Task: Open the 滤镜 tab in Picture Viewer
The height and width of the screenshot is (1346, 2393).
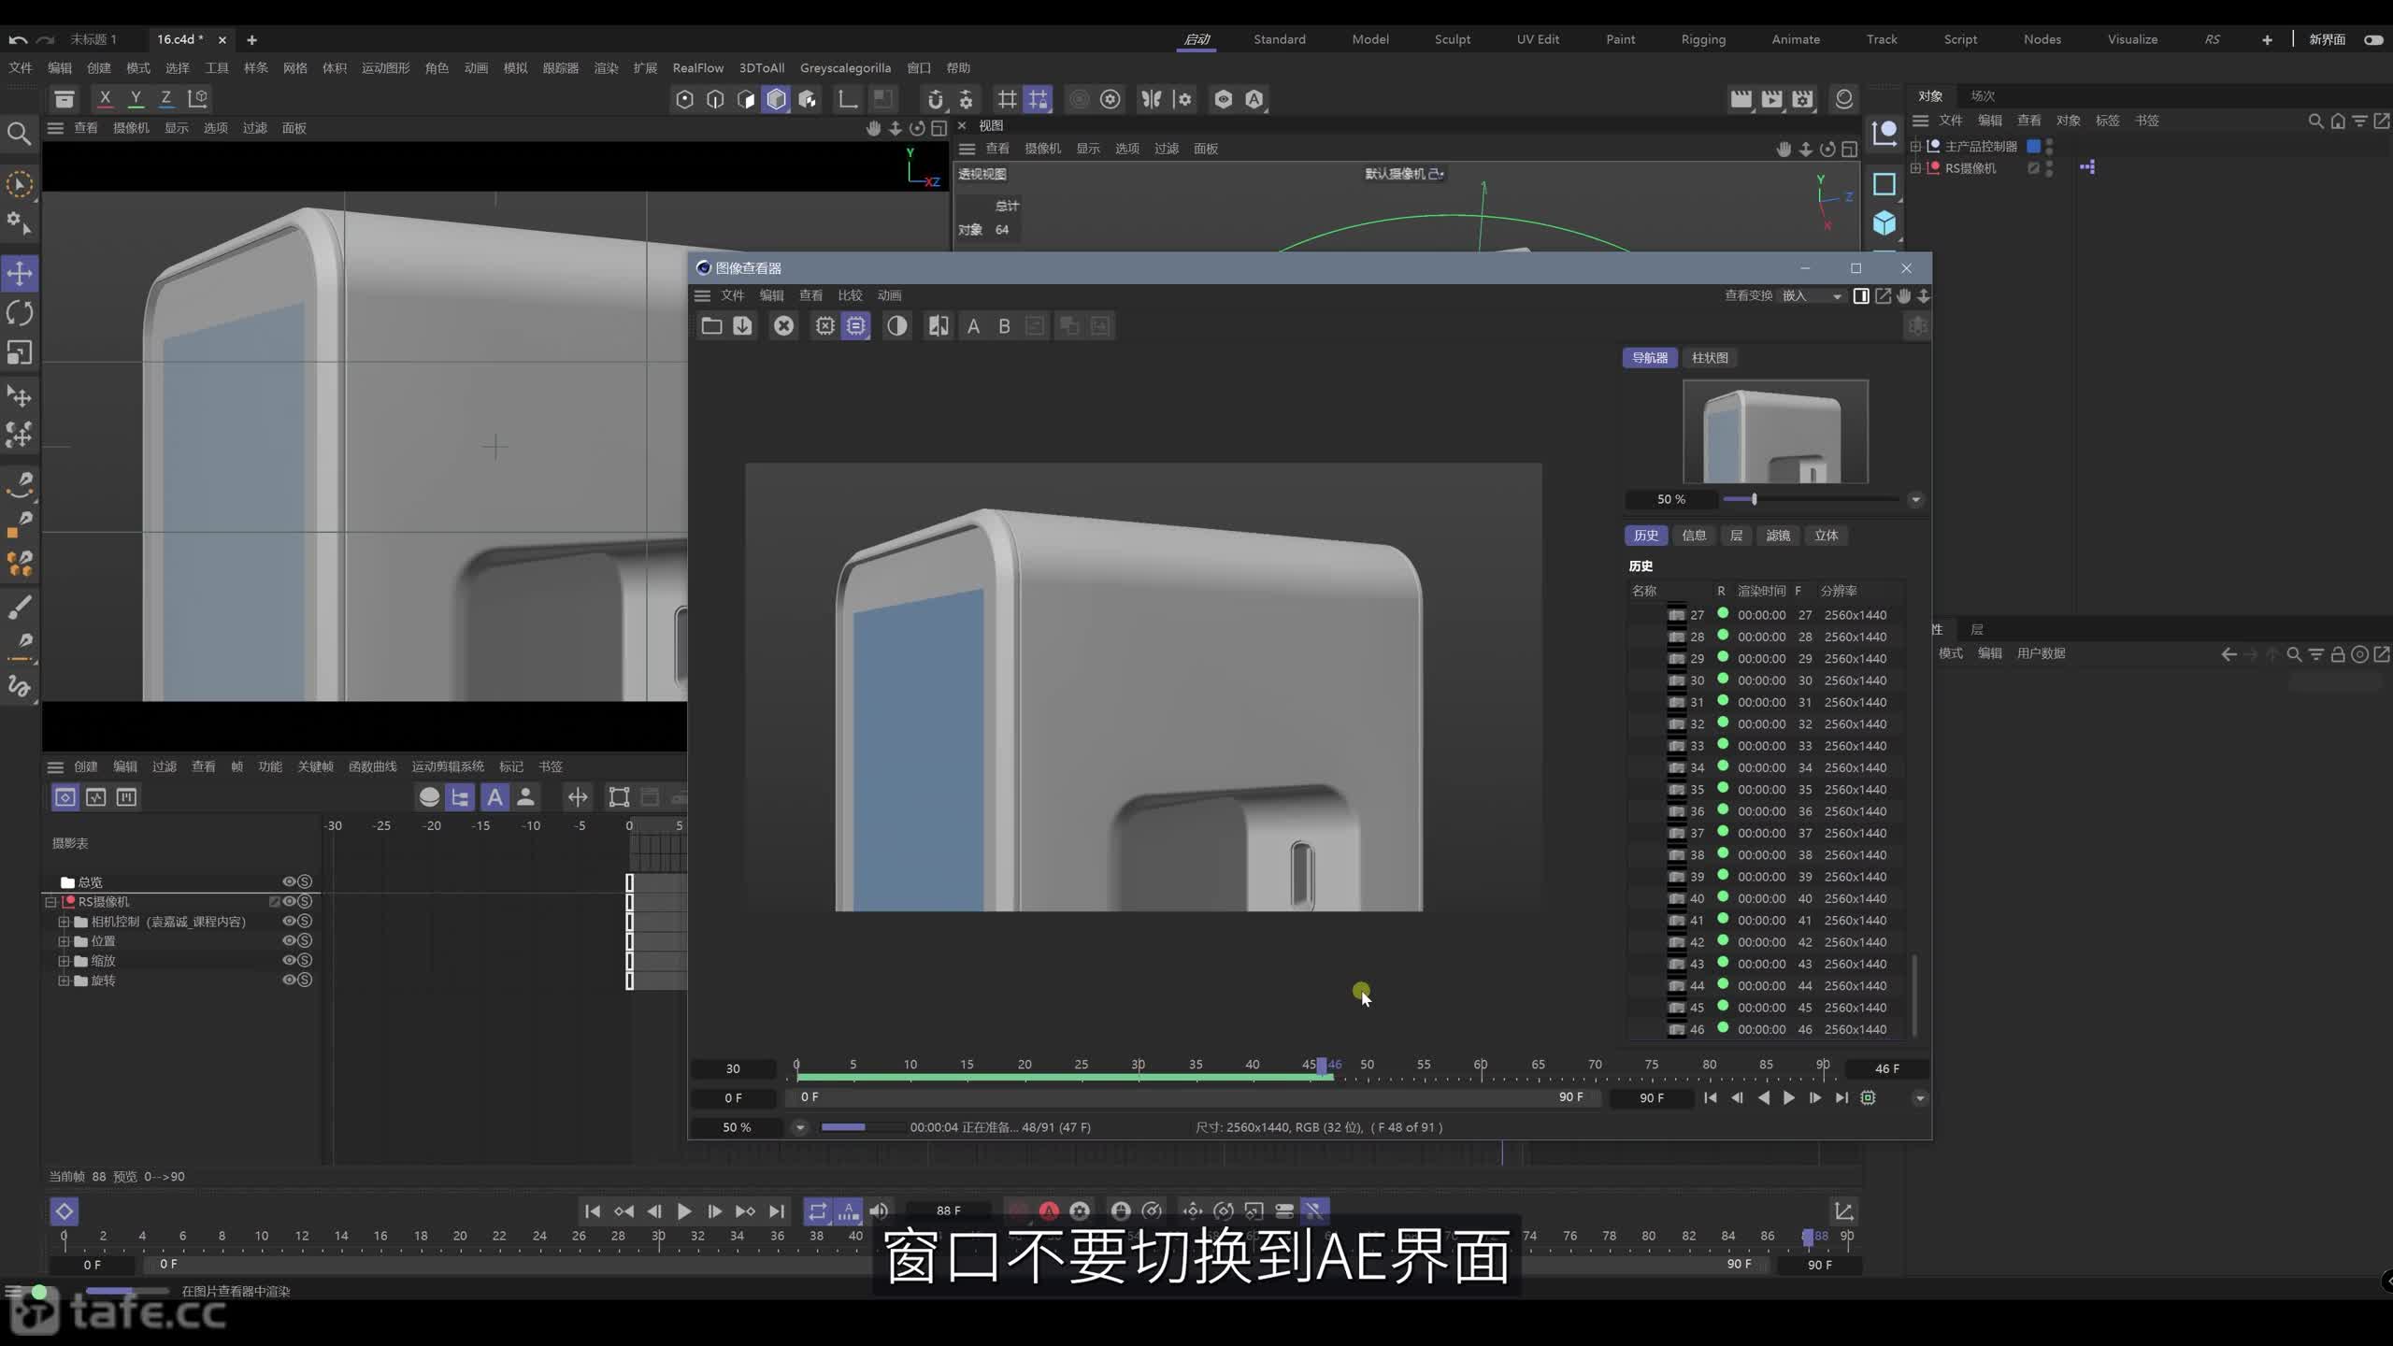Action: point(1778,536)
